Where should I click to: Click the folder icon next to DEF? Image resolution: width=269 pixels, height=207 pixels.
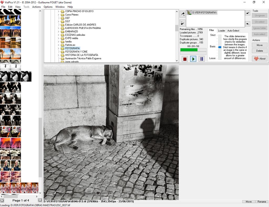coord(63,18)
